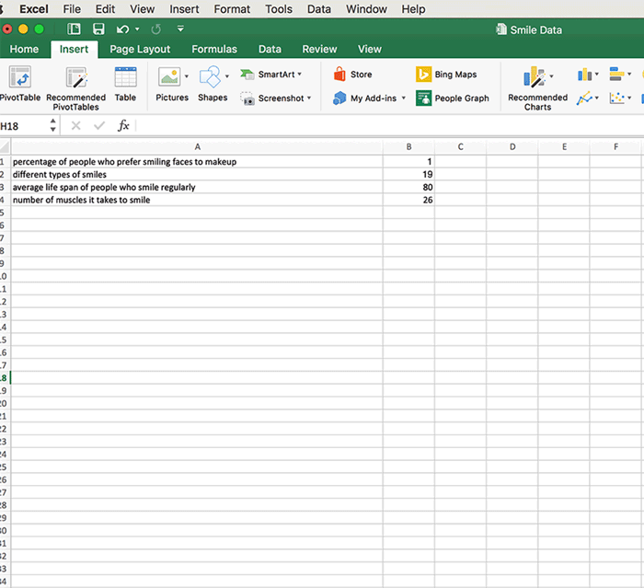Screen dimensions: 644x588
Task: Click the Undo arrow icon
Action: tap(122, 29)
